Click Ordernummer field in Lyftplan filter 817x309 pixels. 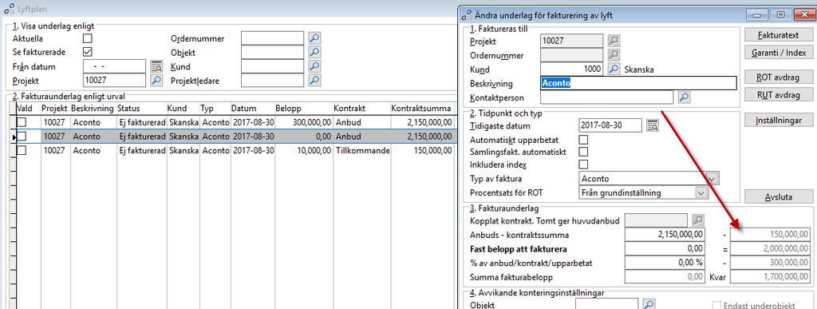(x=273, y=38)
